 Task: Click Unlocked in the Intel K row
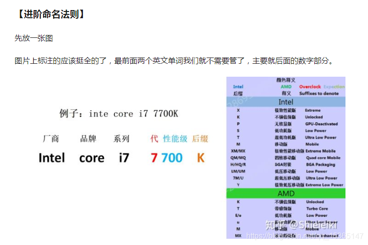[x=314, y=117]
